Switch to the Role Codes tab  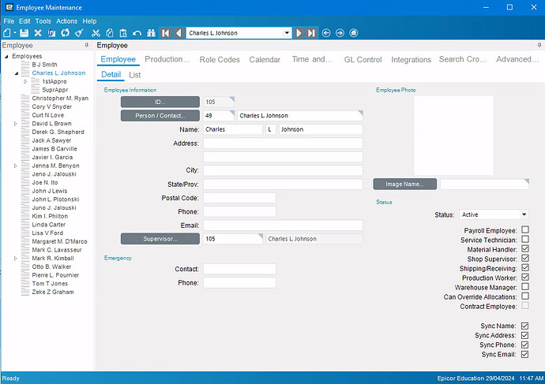coord(220,60)
